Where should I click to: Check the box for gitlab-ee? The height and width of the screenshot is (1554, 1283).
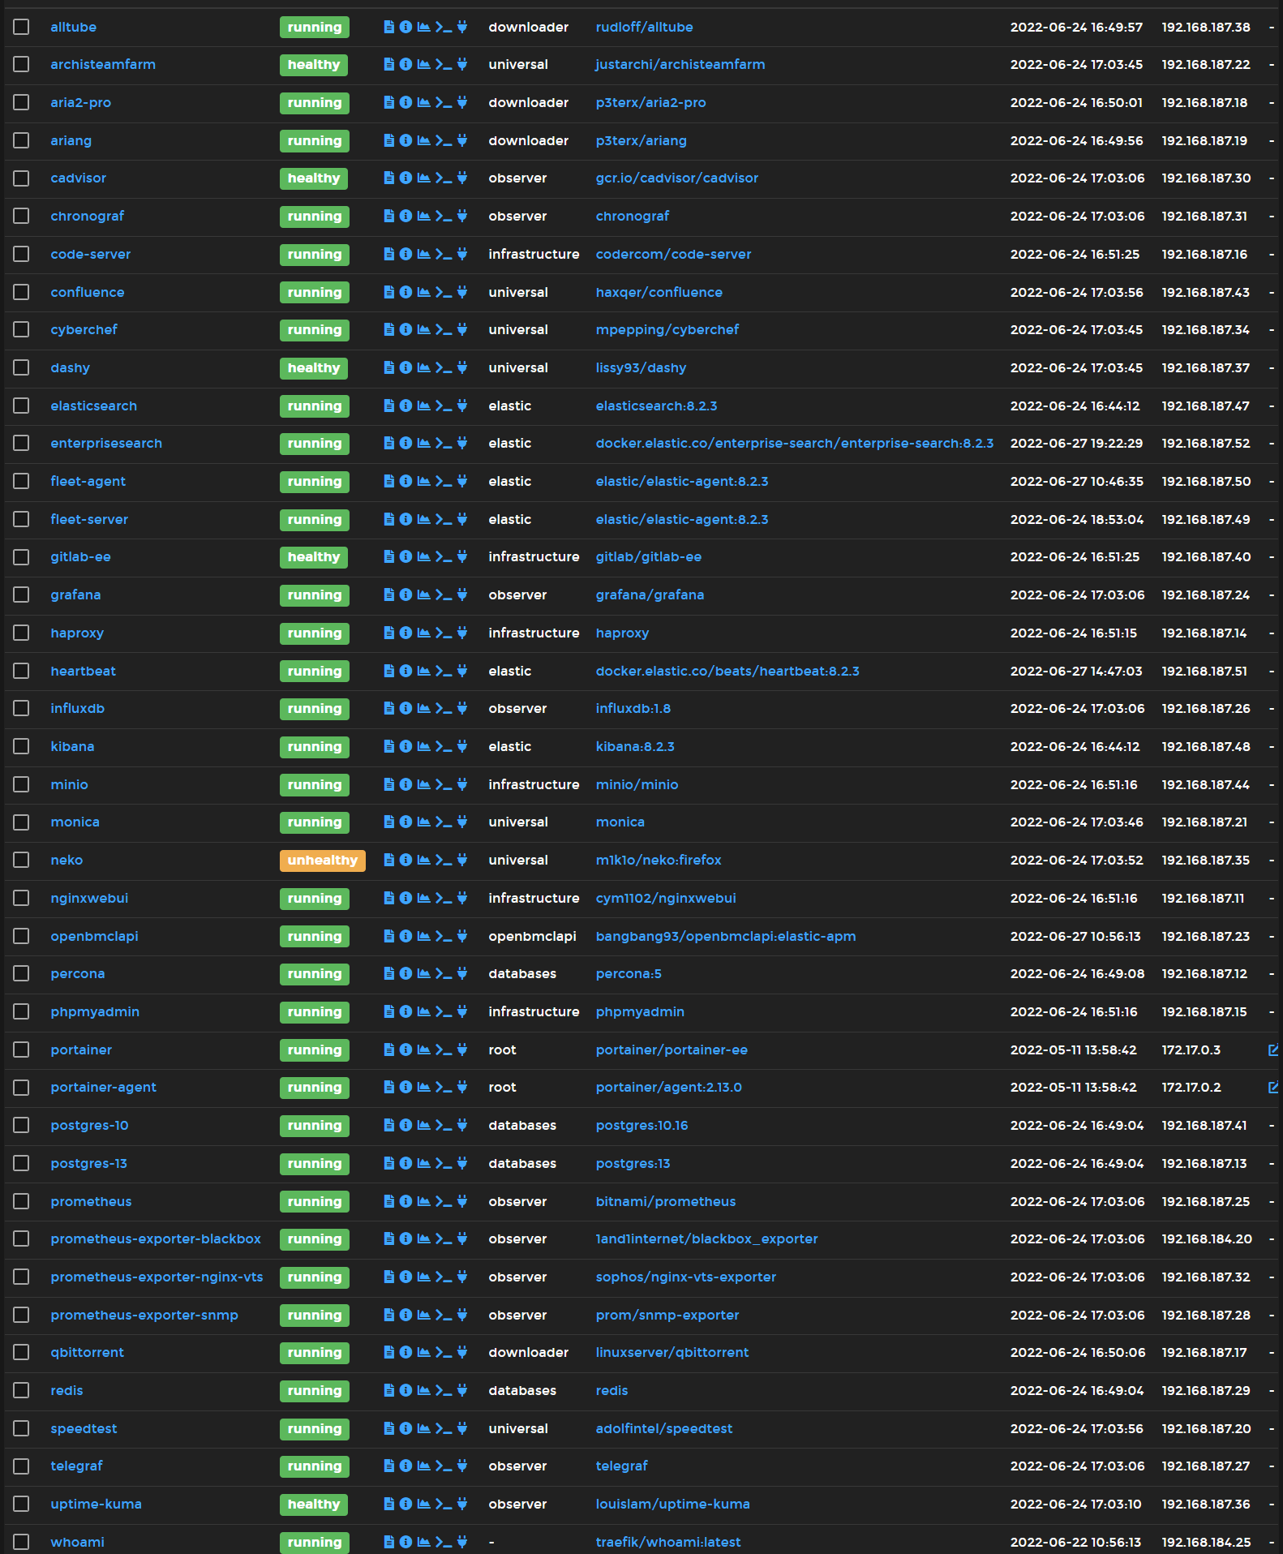[x=21, y=556]
